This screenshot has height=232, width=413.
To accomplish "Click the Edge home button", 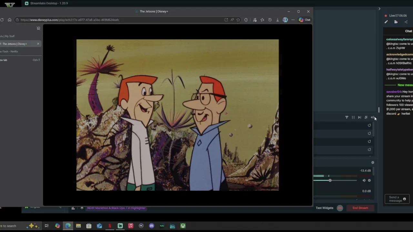I will (x=9, y=20).
